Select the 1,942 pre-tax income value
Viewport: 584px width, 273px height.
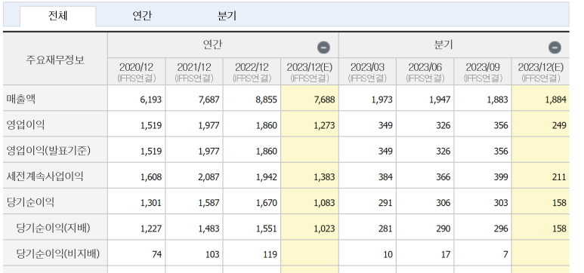point(267,177)
